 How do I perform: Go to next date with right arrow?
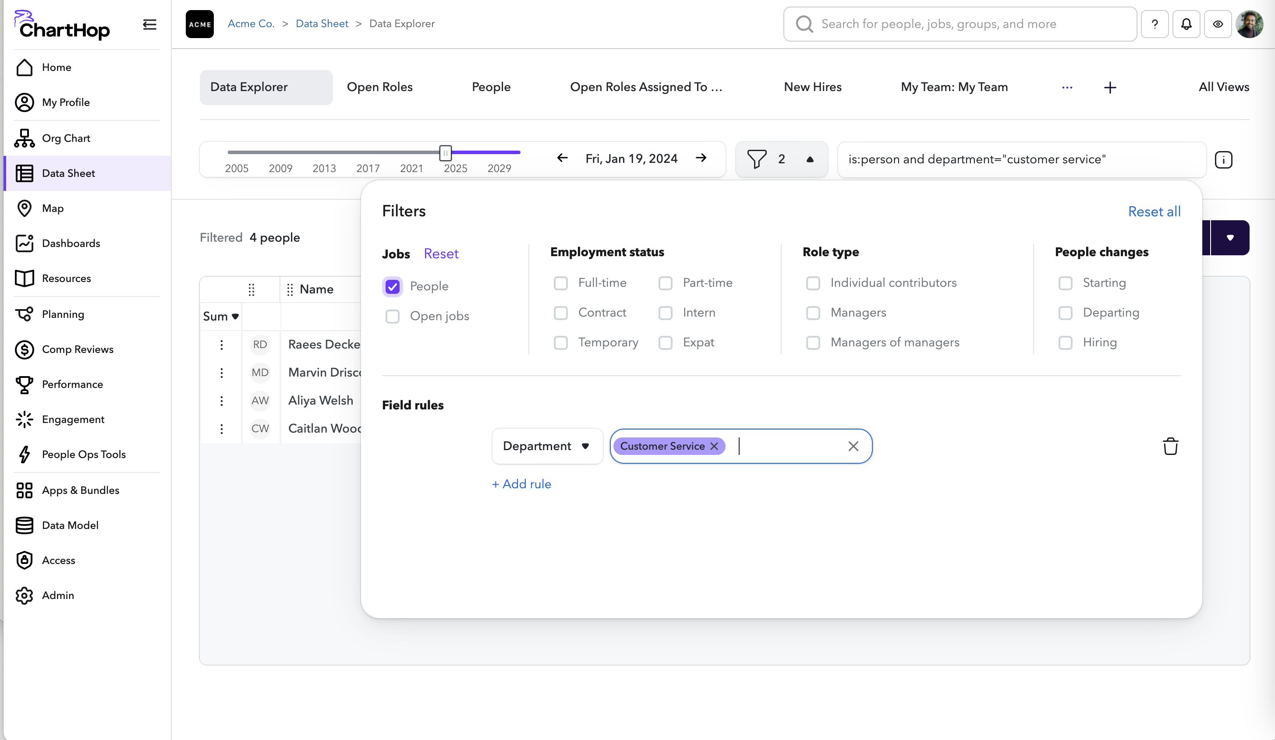click(701, 158)
